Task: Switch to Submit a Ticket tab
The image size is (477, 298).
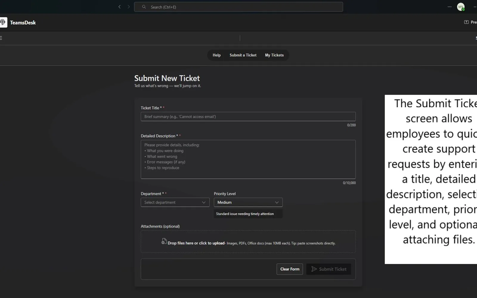Action: [243, 55]
